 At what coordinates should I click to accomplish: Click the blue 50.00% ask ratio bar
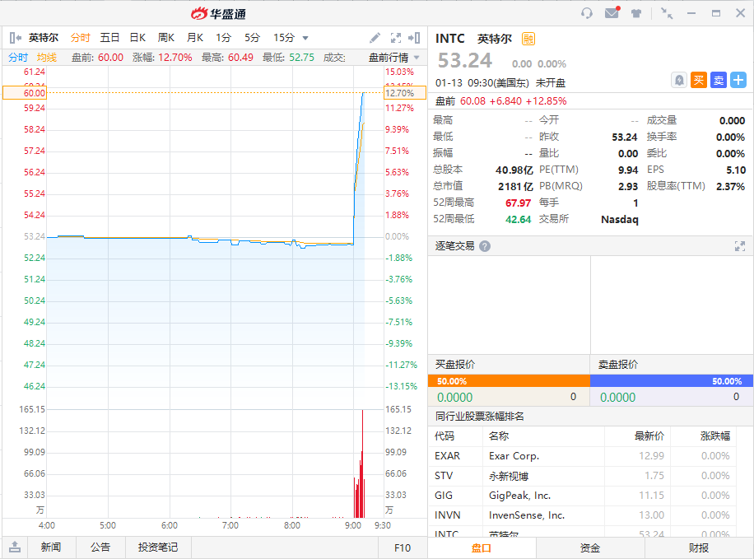point(672,381)
